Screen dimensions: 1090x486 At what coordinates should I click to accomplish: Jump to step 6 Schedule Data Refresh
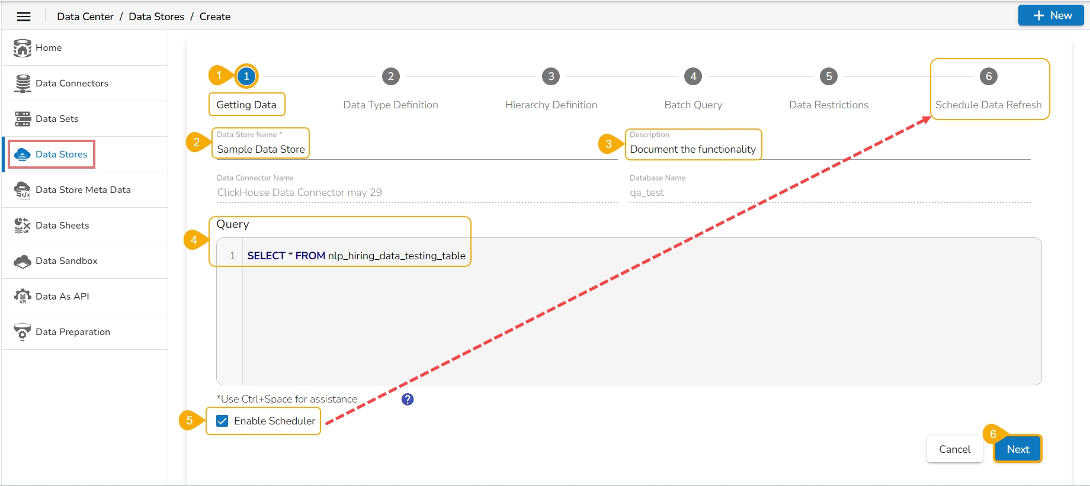click(988, 76)
